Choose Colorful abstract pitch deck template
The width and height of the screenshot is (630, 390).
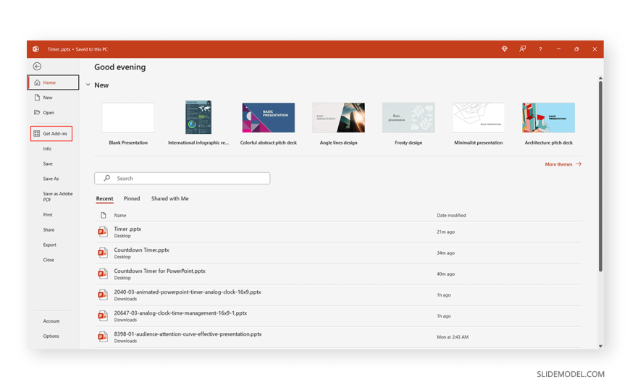coord(269,118)
